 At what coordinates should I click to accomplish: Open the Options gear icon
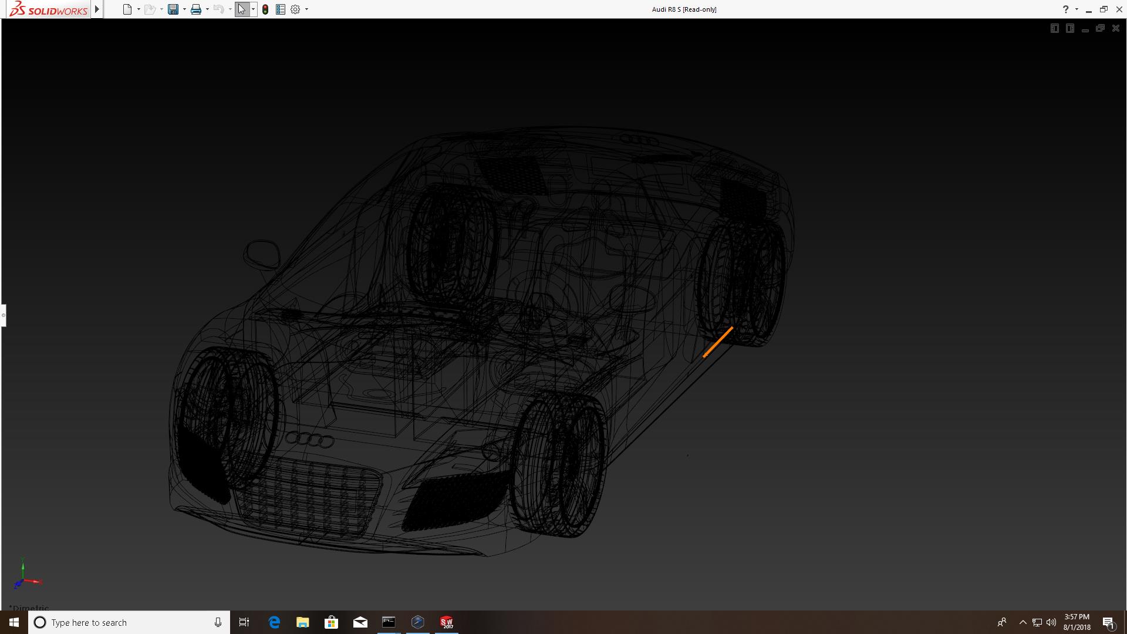(x=295, y=9)
